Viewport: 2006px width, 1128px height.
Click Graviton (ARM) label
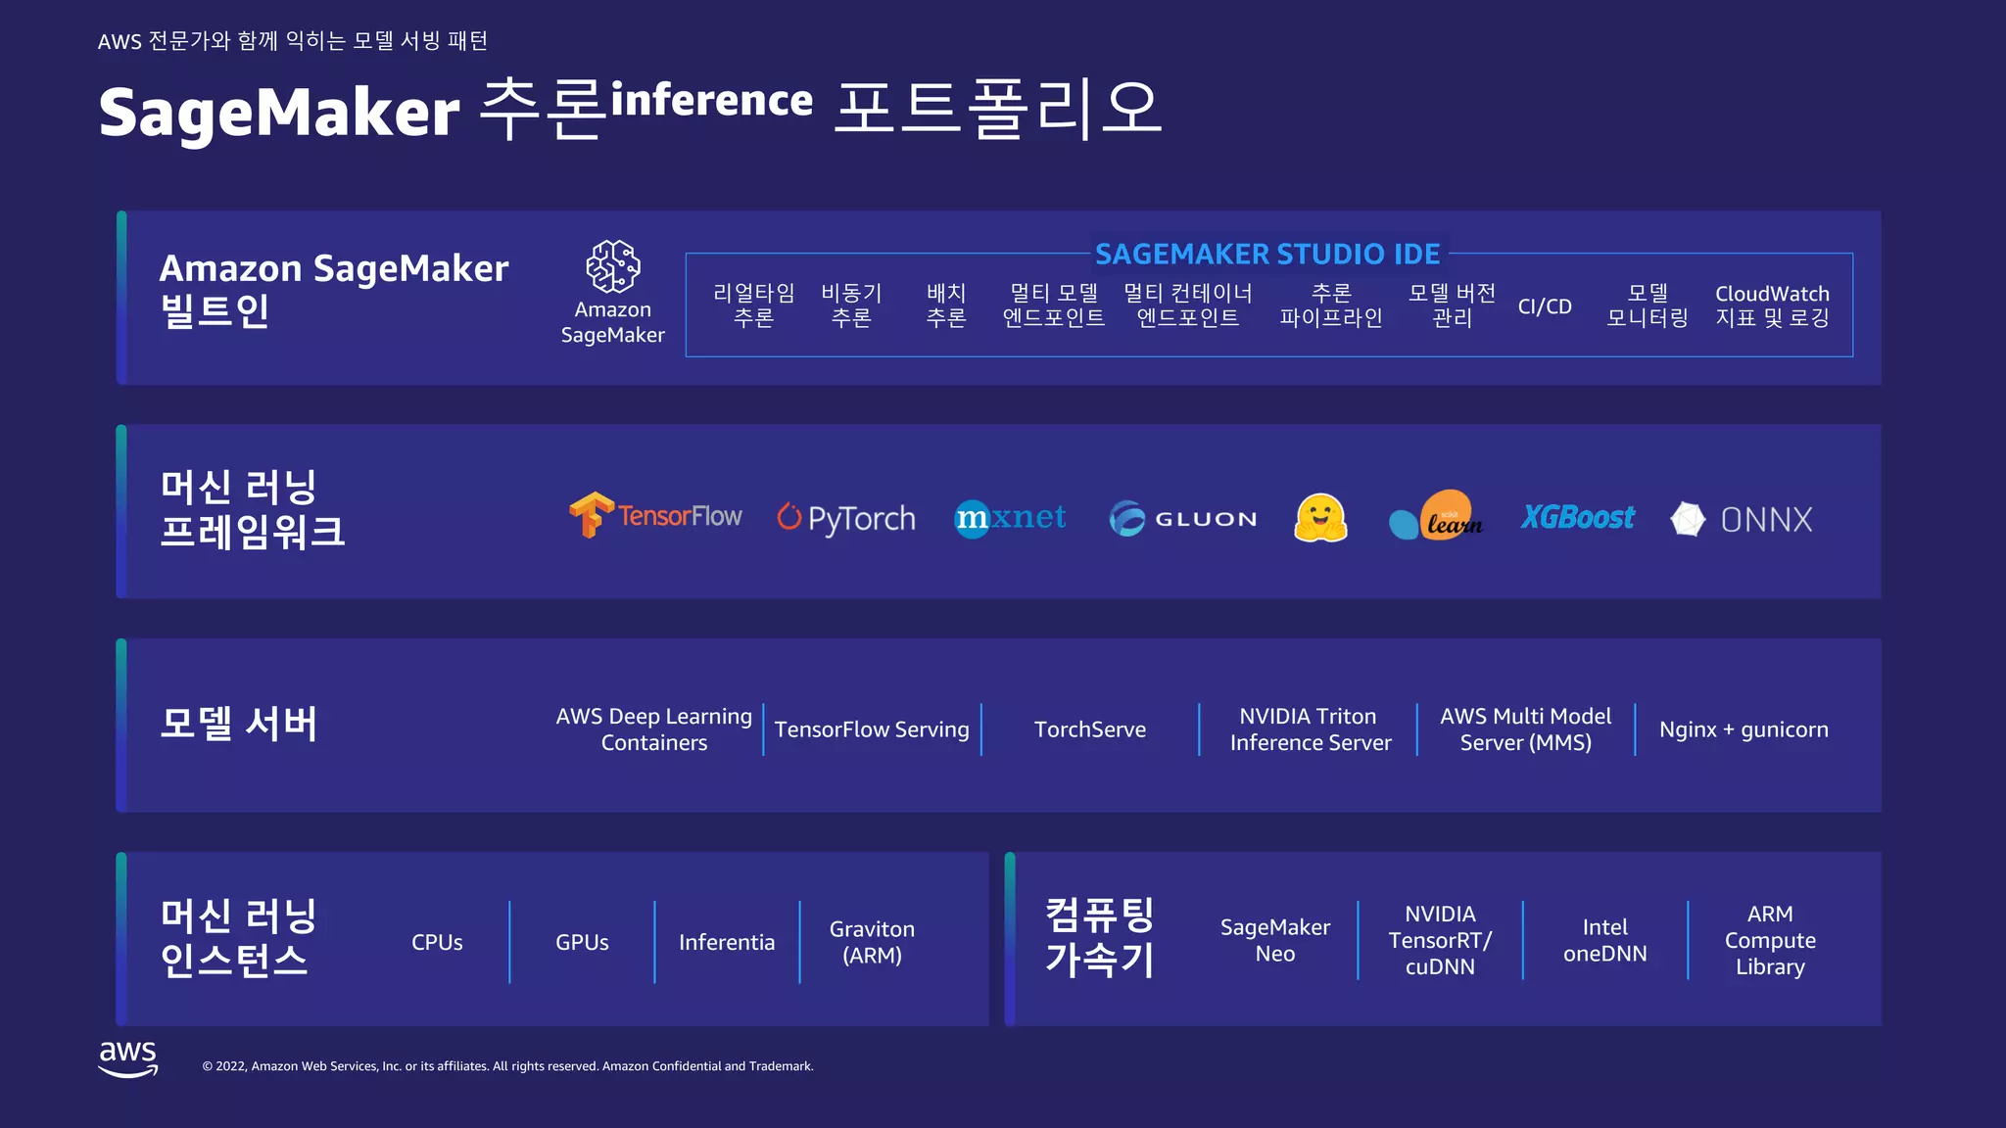pos(872,942)
